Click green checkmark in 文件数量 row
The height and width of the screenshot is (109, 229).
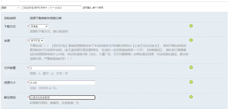[191, 67]
